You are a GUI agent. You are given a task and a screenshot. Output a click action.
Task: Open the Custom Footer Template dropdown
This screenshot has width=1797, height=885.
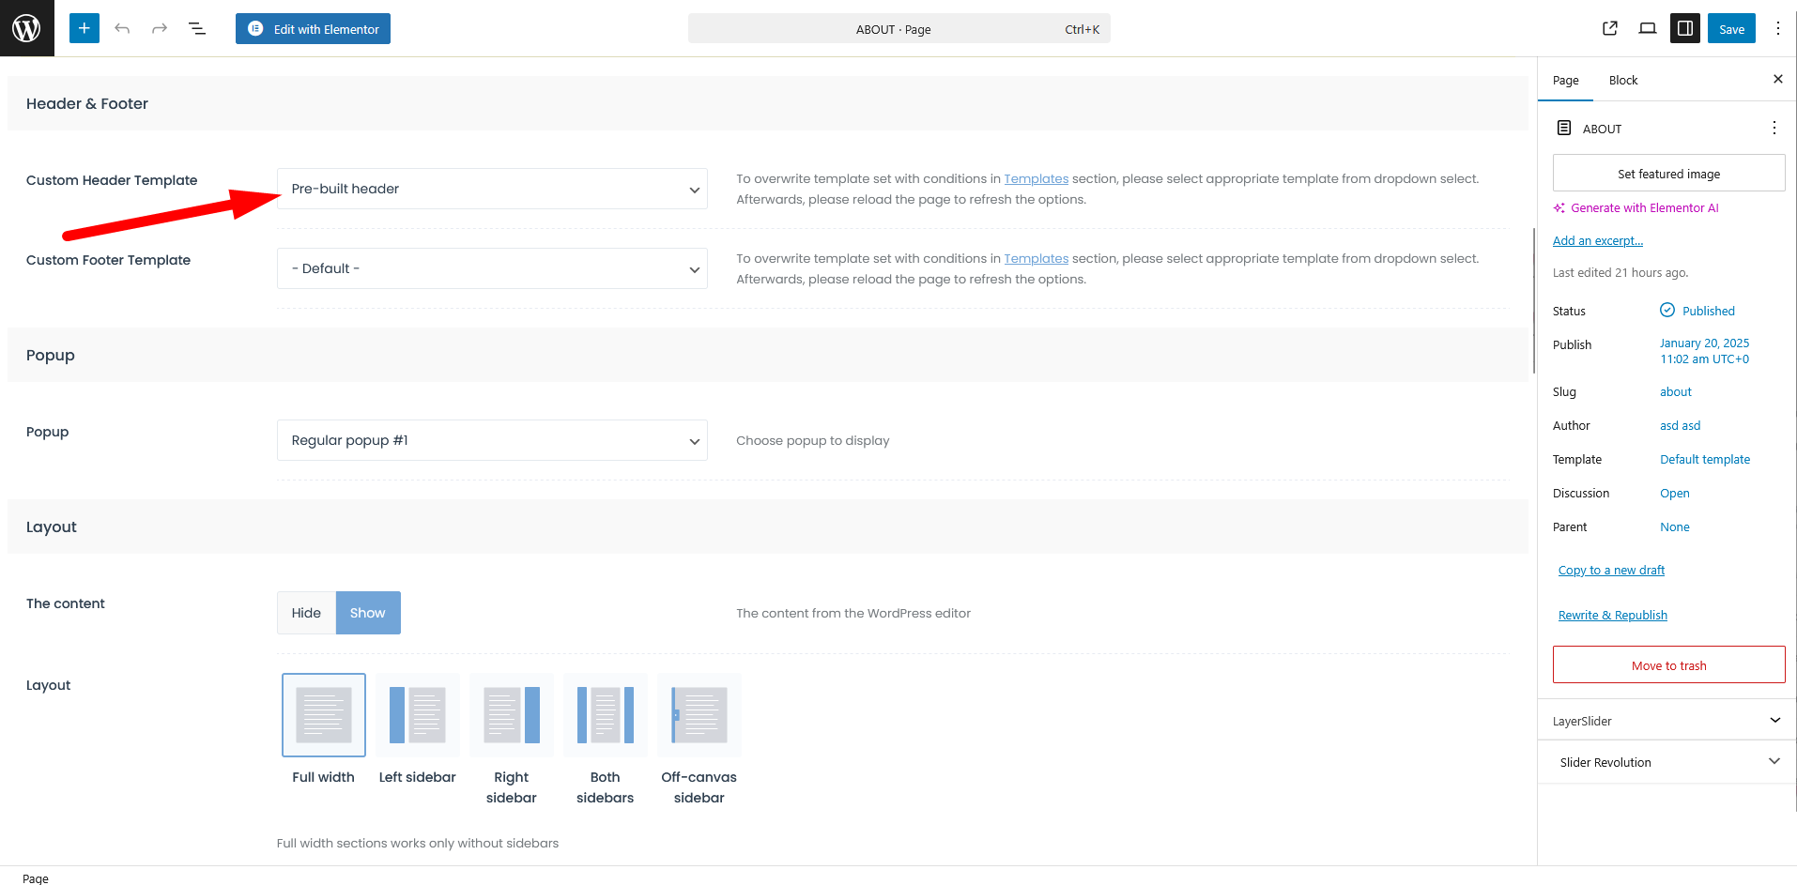[492, 268]
